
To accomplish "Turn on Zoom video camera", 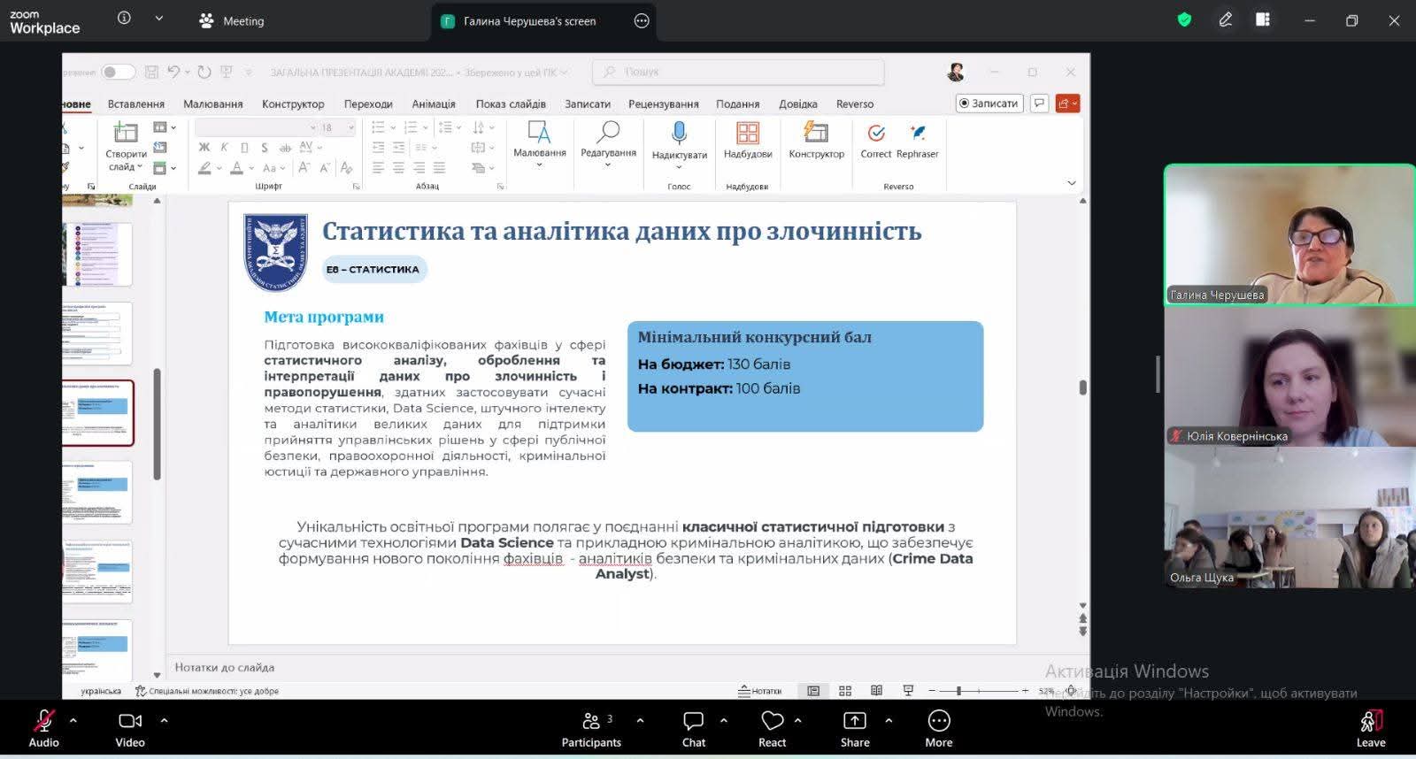I will [x=130, y=729].
